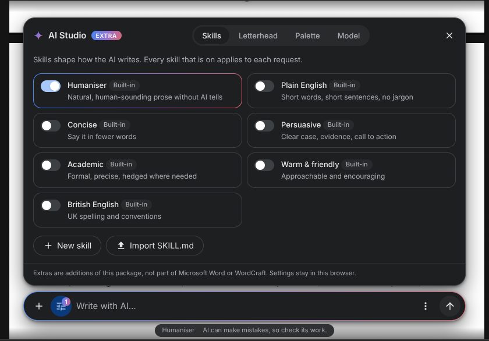Click the Built-in badge next to British English
Image resolution: width=489 pixels, height=341 pixels.
136,204
